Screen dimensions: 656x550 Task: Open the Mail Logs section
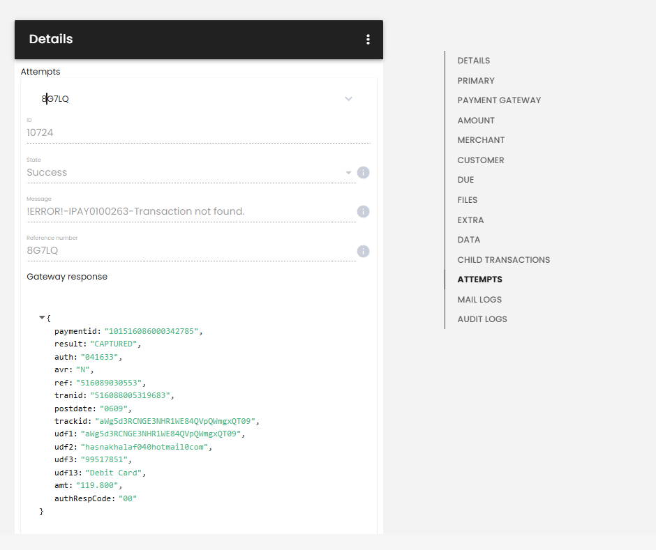[x=479, y=300]
